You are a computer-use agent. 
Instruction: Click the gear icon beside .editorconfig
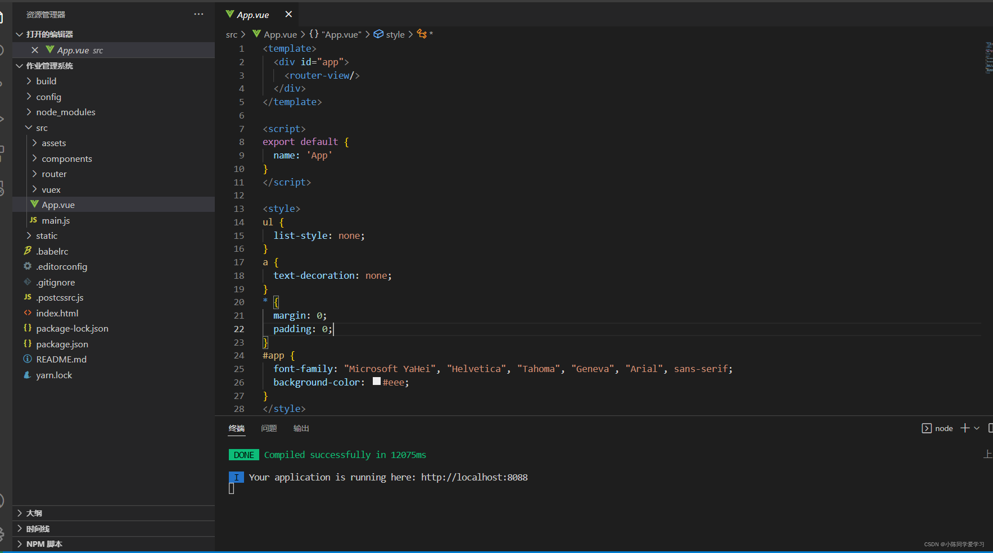(28, 266)
